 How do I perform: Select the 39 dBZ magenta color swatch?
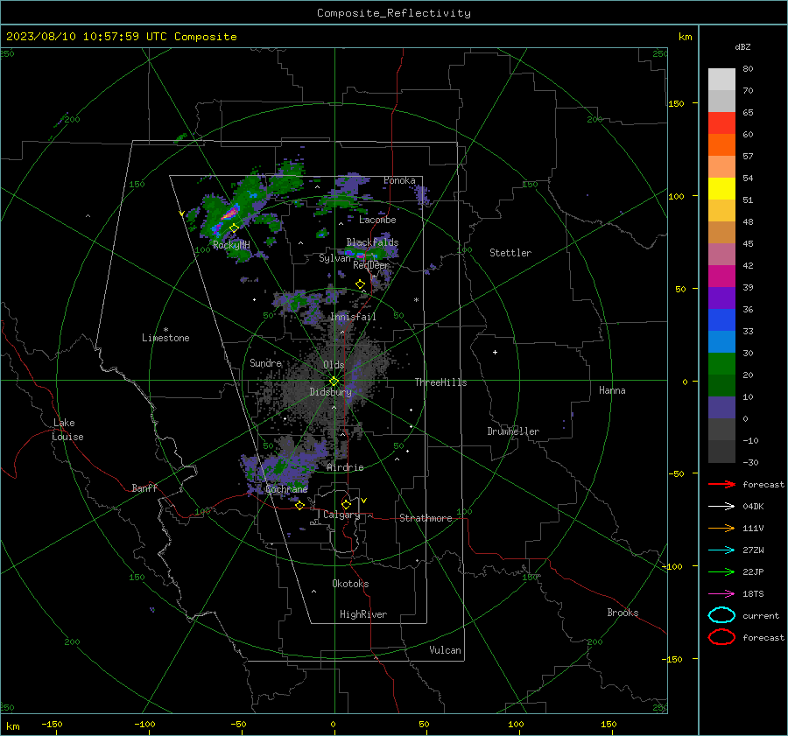coord(721,277)
